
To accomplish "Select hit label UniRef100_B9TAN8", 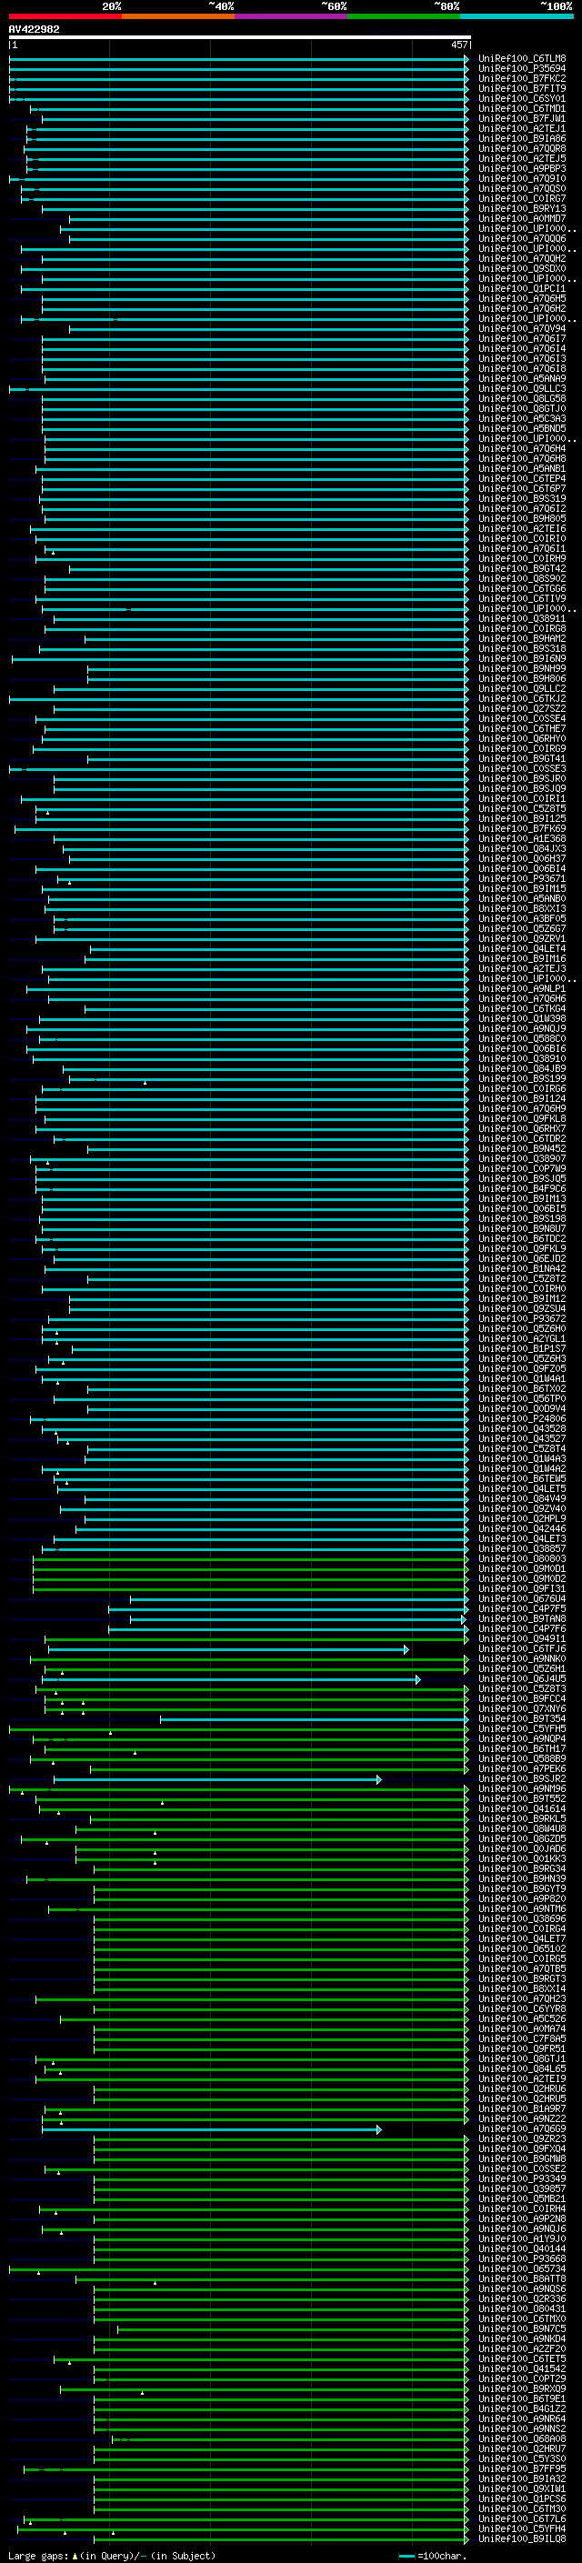I will [521, 1618].
